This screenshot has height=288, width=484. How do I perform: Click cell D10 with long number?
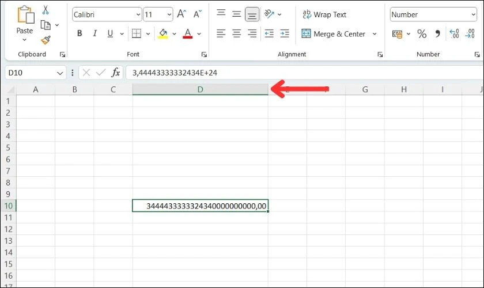[x=201, y=206]
